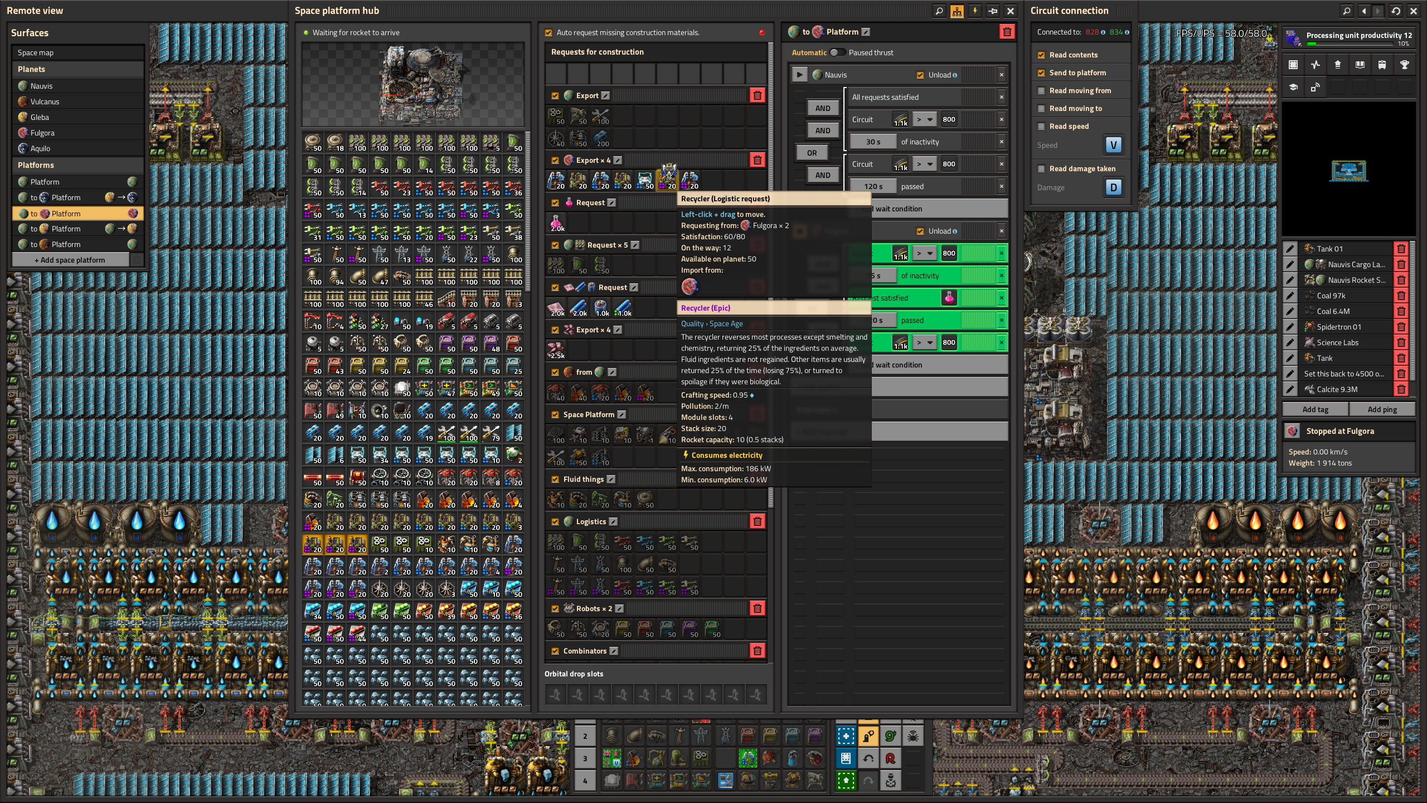1427x803 pixels.
Task: Open the achievements trophy icon
Action: [1405, 65]
